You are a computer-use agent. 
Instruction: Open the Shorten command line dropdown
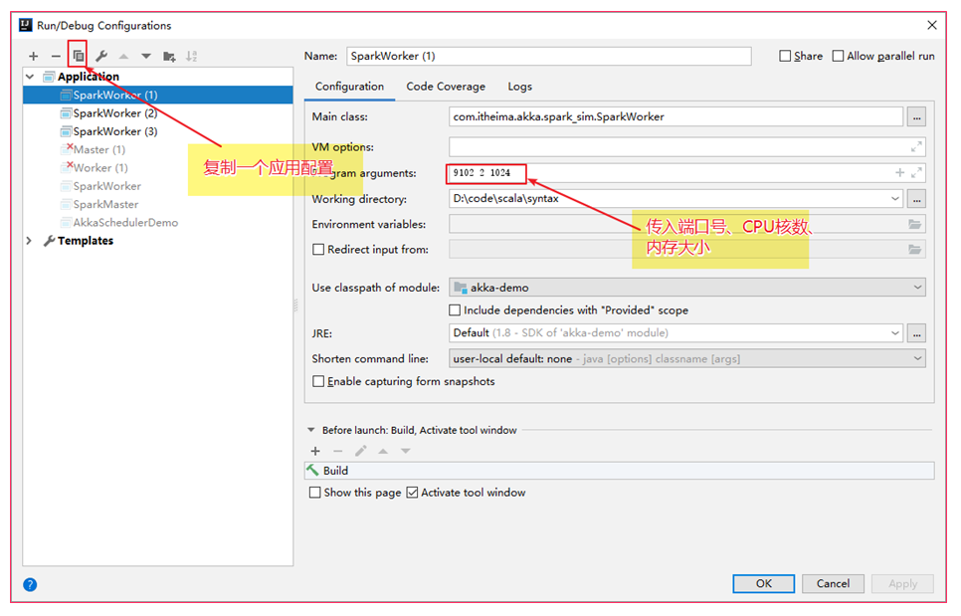tap(917, 358)
